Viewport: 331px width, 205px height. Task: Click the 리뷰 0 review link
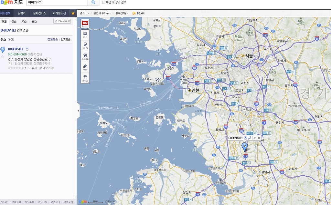point(33,68)
